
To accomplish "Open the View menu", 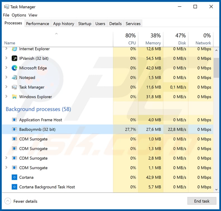I will [33, 15].
